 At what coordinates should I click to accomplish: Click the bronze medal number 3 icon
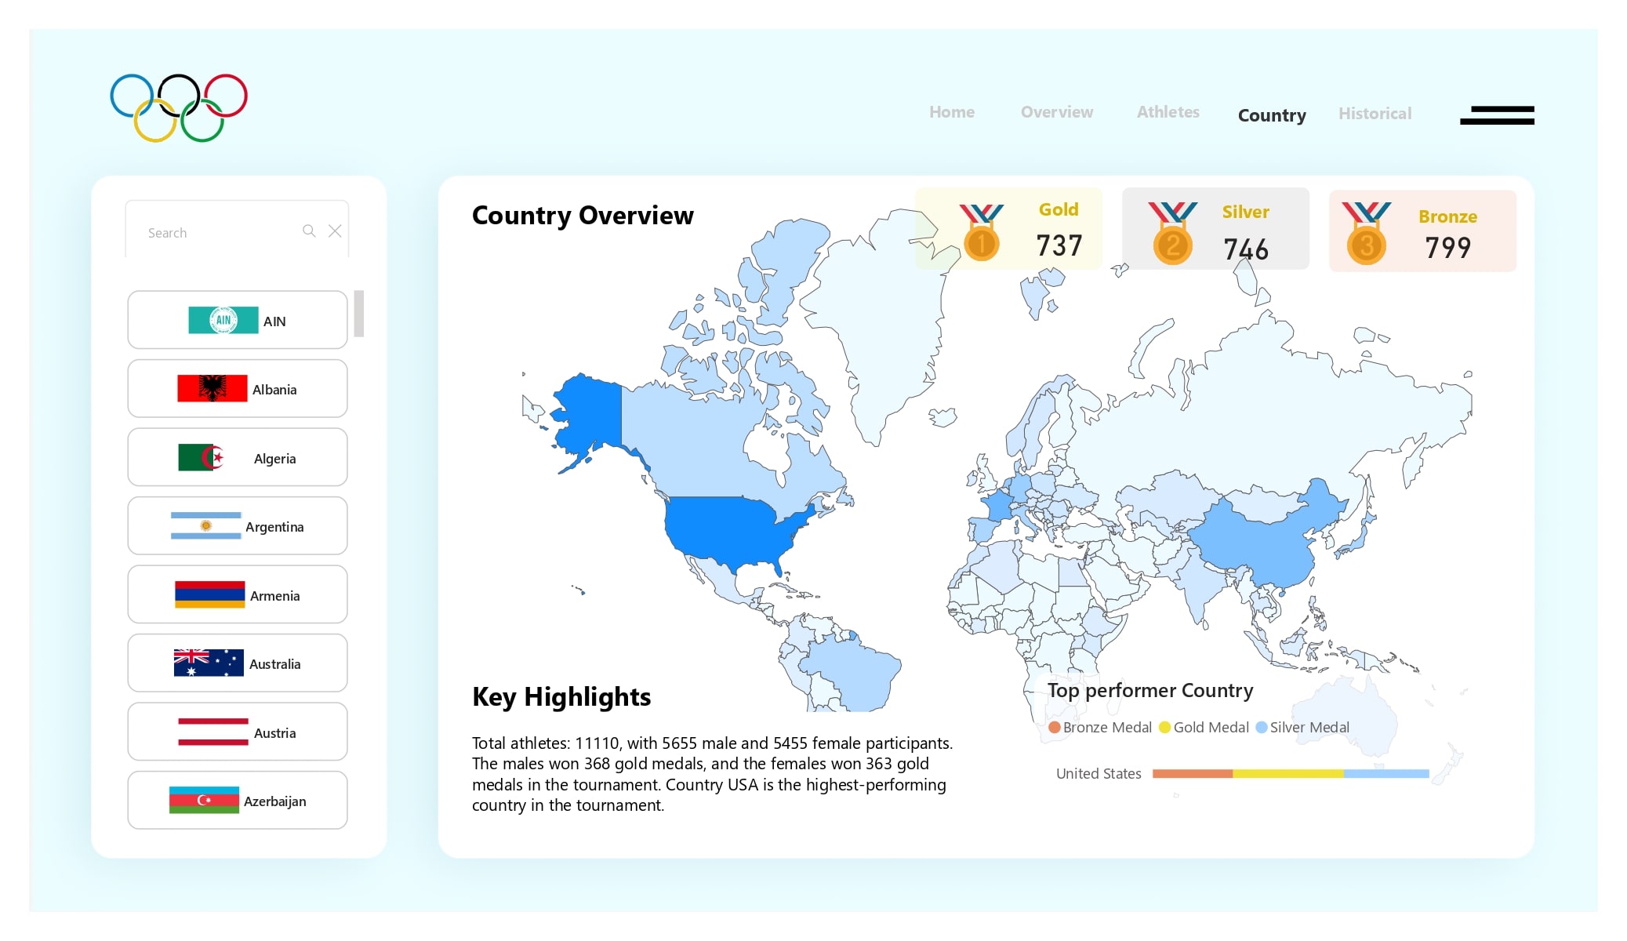coord(1366,234)
